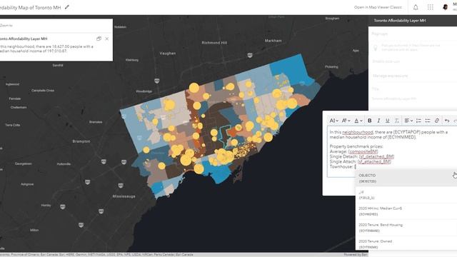Close the Toronto Affordability popup

coord(107,39)
